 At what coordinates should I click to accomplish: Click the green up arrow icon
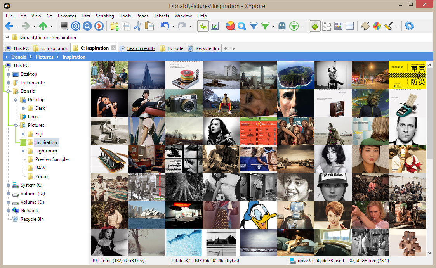click(43, 26)
